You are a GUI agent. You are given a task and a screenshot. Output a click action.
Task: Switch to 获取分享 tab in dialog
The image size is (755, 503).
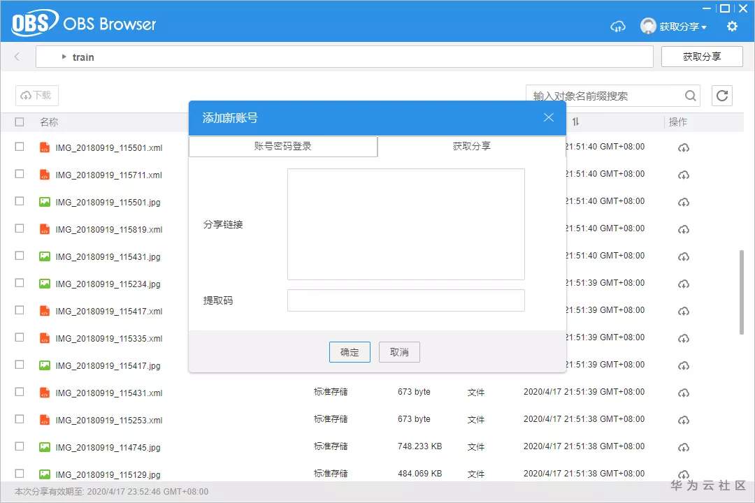(x=471, y=146)
